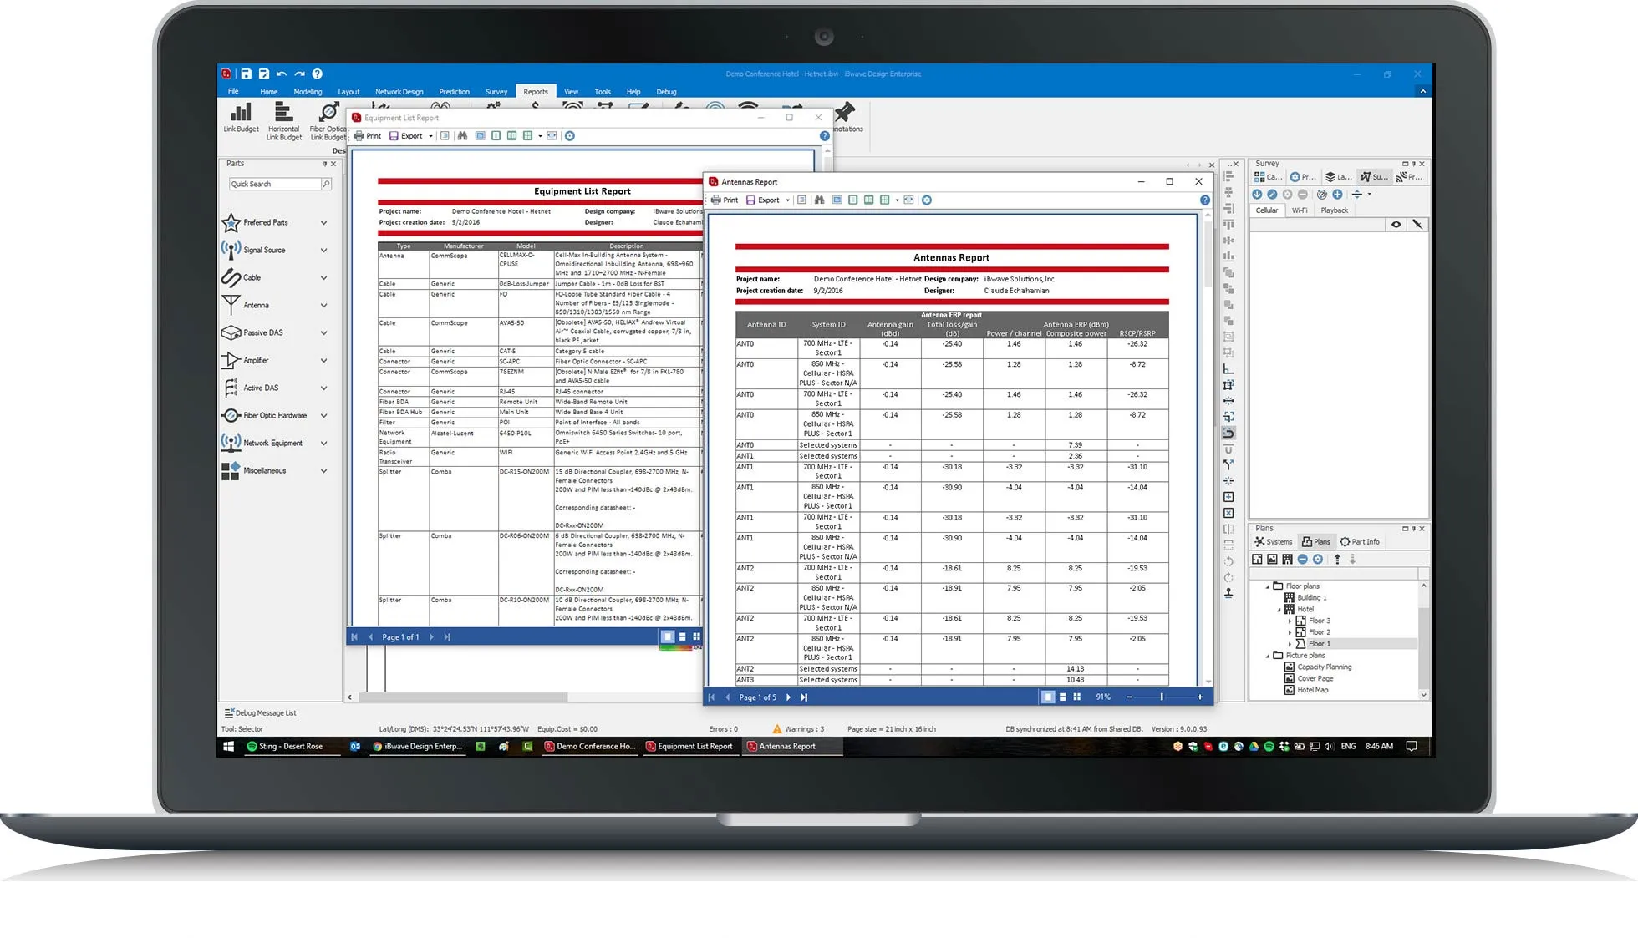Image resolution: width=1638 pixels, height=938 pixels.
Task: Toggle single page layout in Equipment List footer
Action: pyautogui.click(x=667, y=637)
